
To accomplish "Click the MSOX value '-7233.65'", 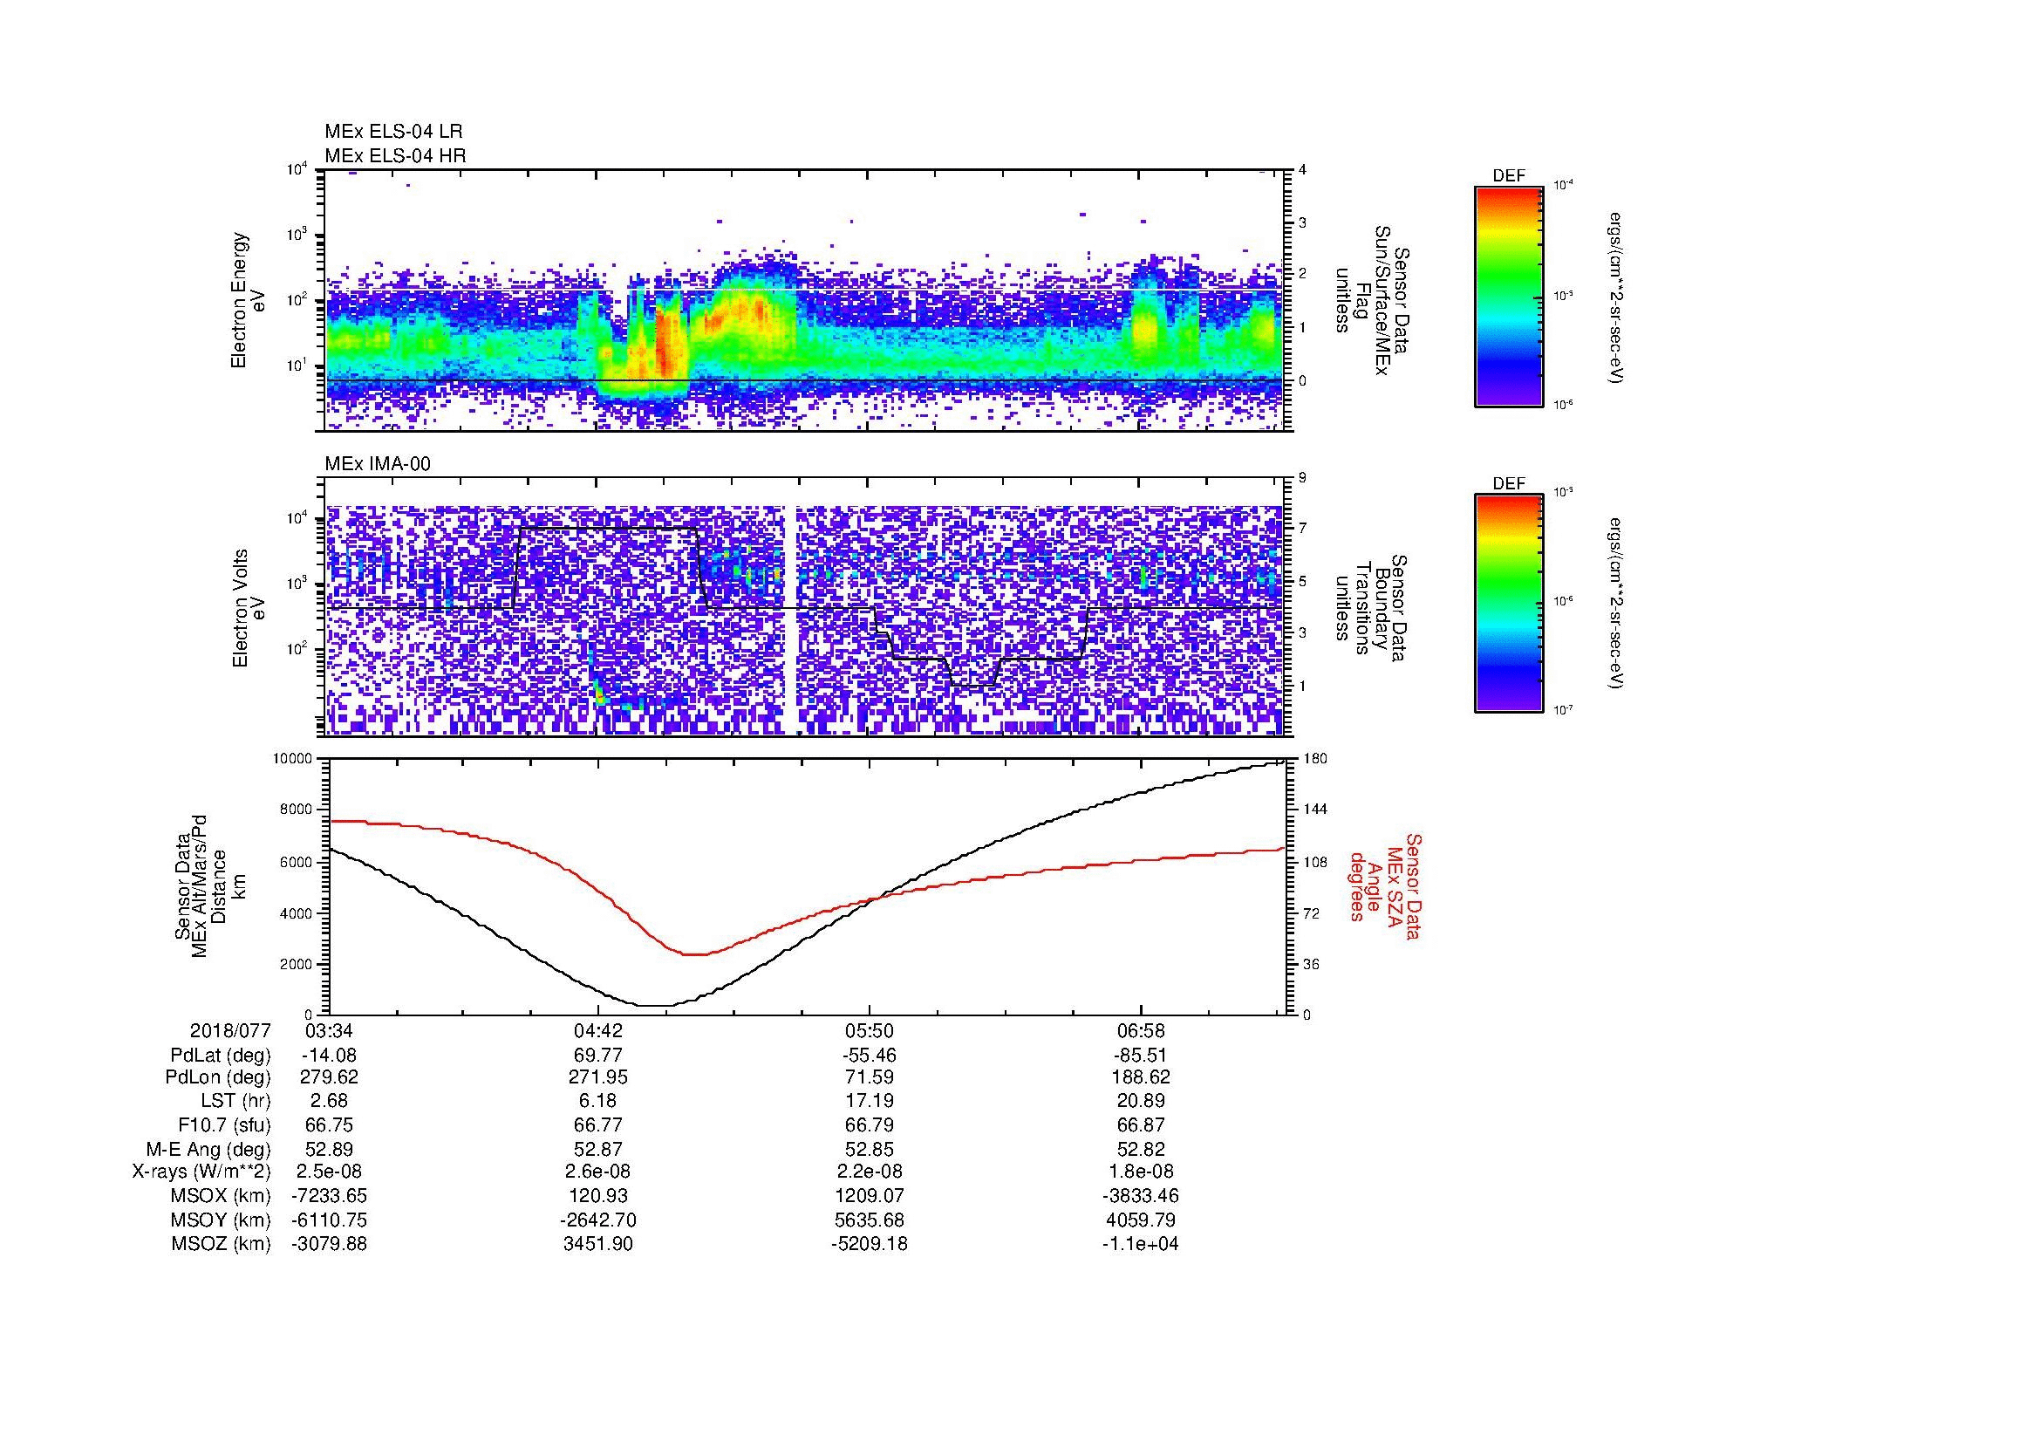I will point(329,1197).
